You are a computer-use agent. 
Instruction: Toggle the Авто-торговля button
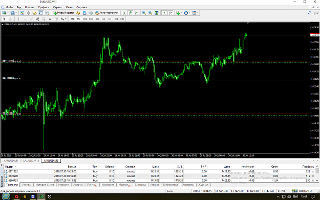point(106,13)
